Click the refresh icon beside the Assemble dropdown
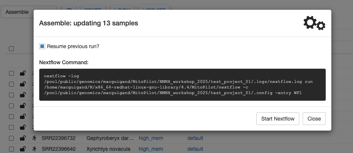 pyautogui.click(x=69, y=11)
